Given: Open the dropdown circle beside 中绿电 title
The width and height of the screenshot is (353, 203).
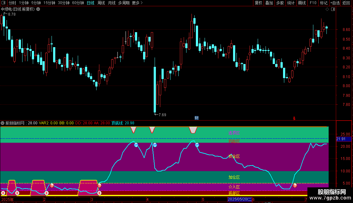Looking at the screenshot, I should 38,9.
